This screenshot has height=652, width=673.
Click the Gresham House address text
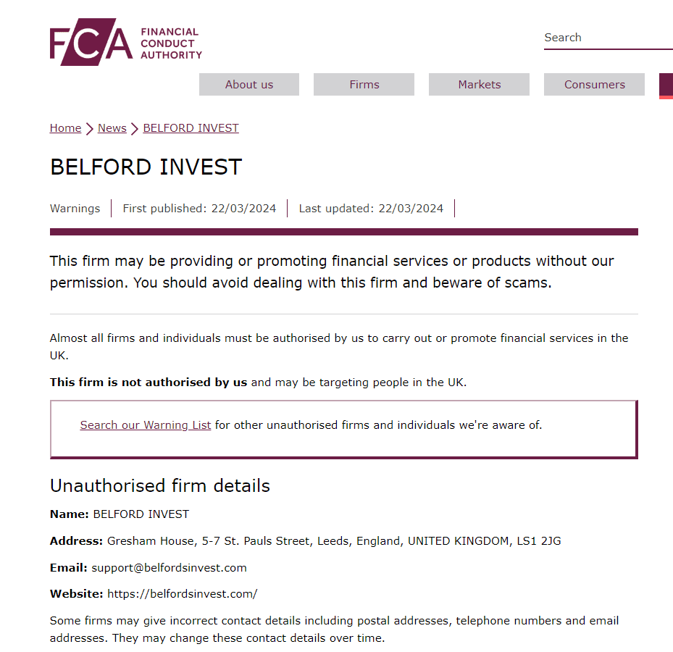(334, 541)
